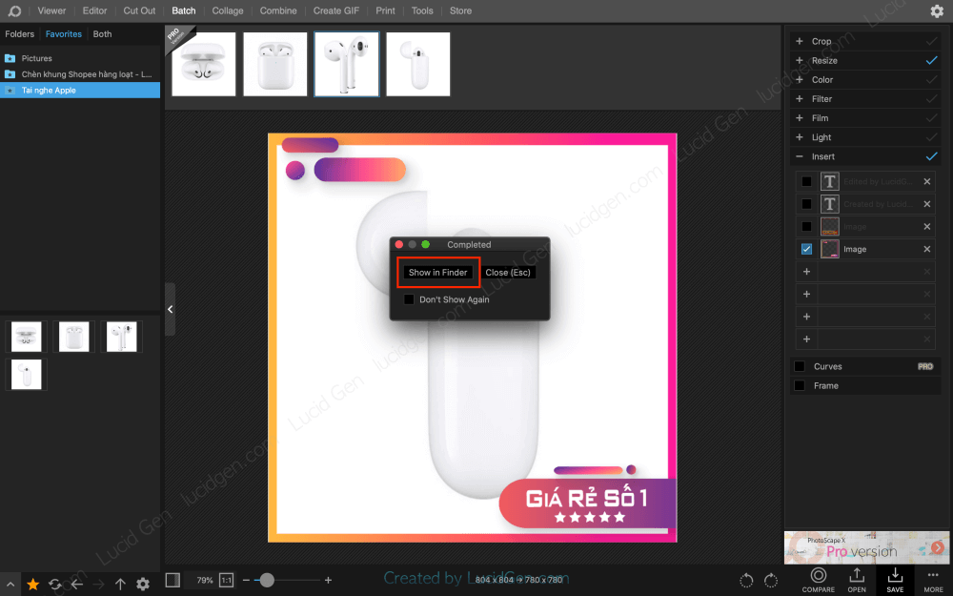This screenshot has width=953, height=596.
Task: Expand the Color section
Action: click(x=800, y=80)
